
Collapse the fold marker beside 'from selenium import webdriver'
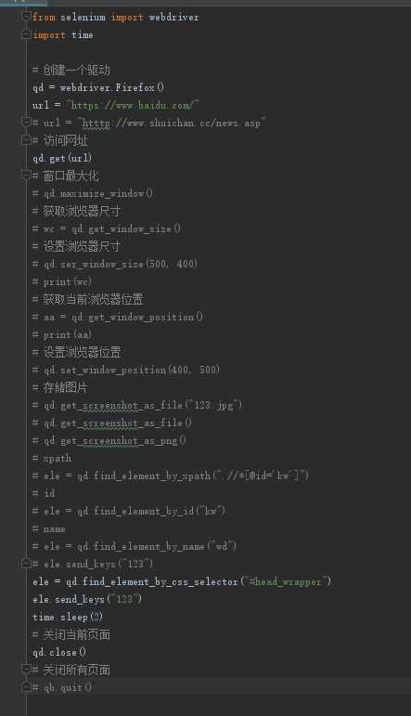[x=27, y=17]
